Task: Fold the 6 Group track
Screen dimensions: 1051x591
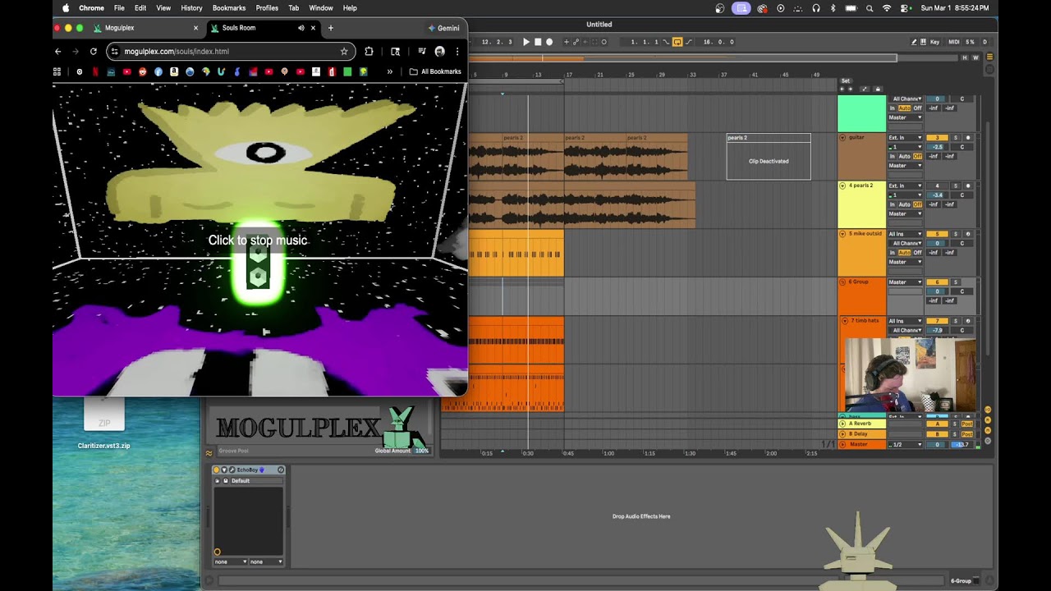Action: 842,282
